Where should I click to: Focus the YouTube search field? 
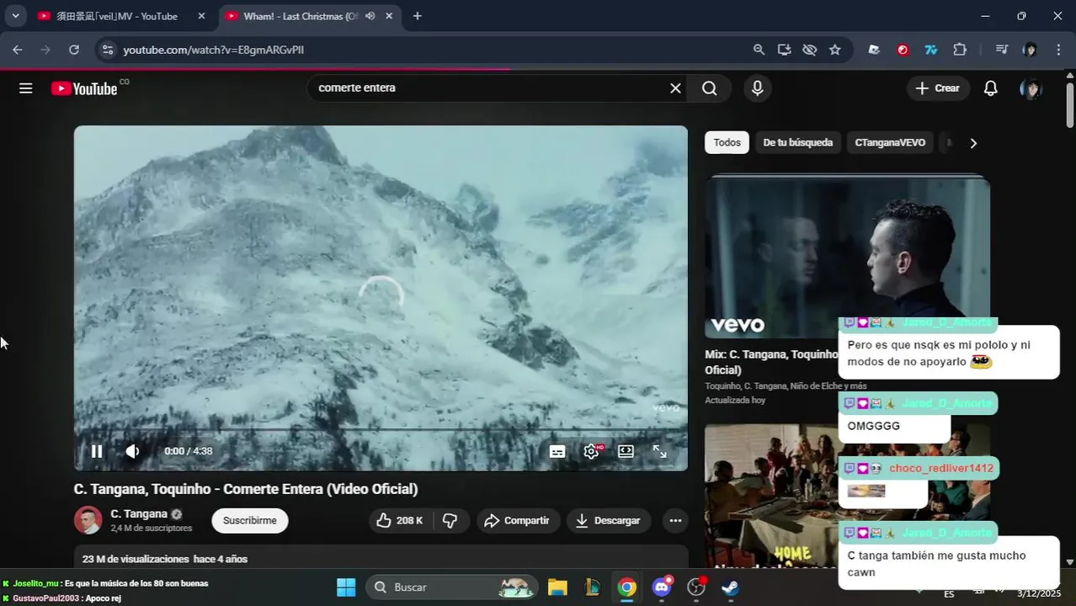tap(488, 88)
